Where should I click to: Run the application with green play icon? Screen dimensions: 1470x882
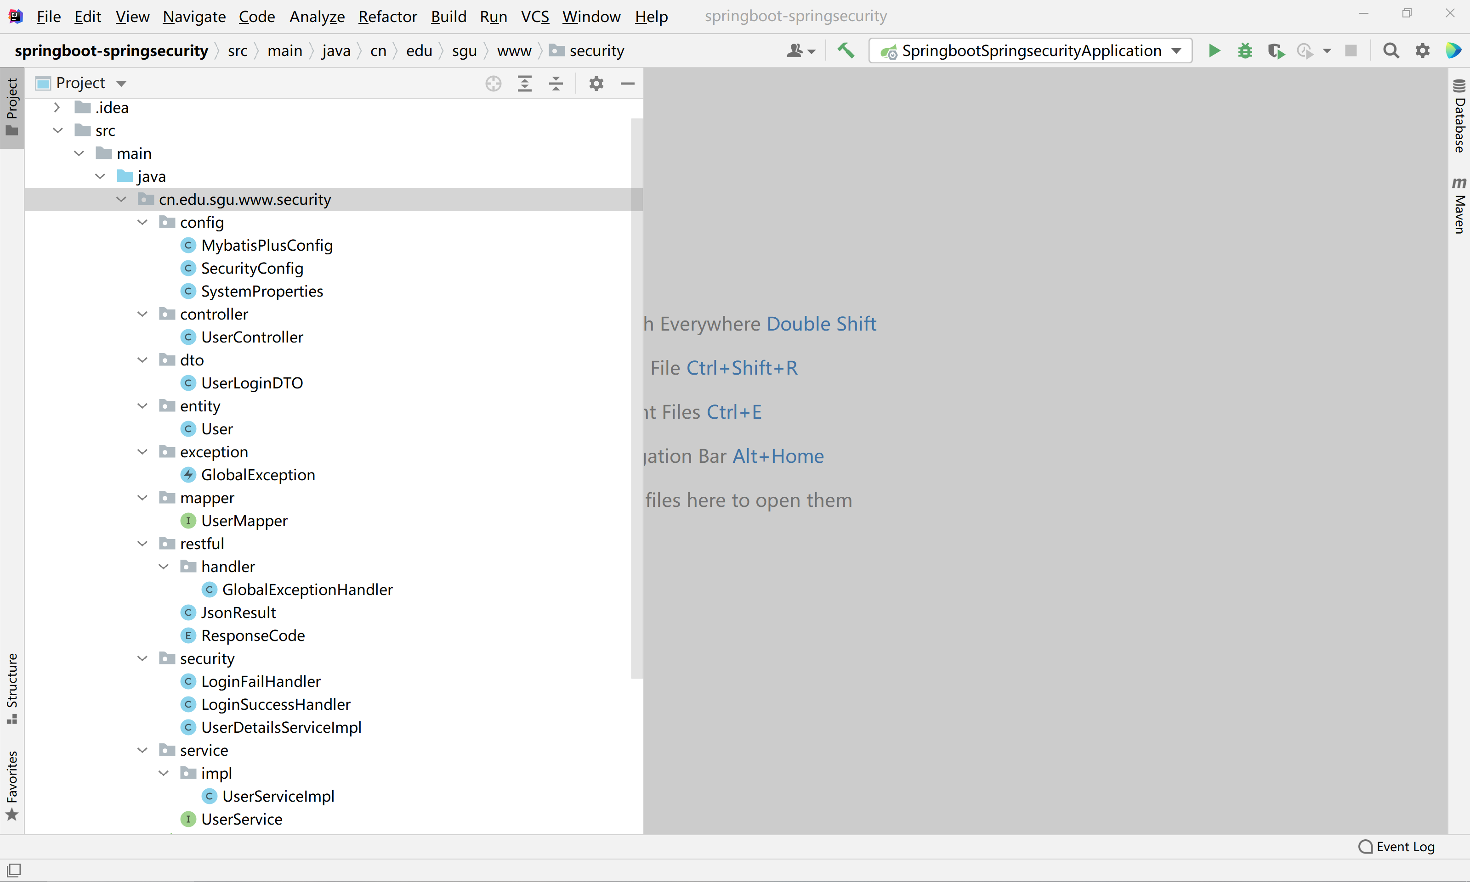[x=1214, y=51]
